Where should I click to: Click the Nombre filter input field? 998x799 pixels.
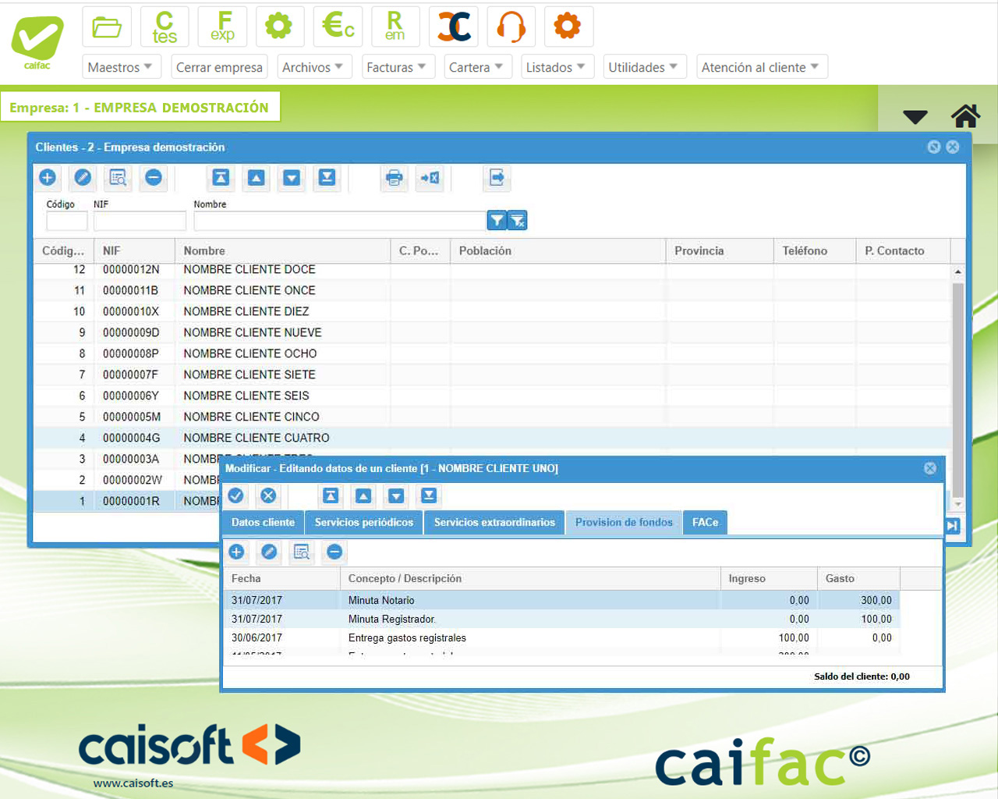click(339, 222)
